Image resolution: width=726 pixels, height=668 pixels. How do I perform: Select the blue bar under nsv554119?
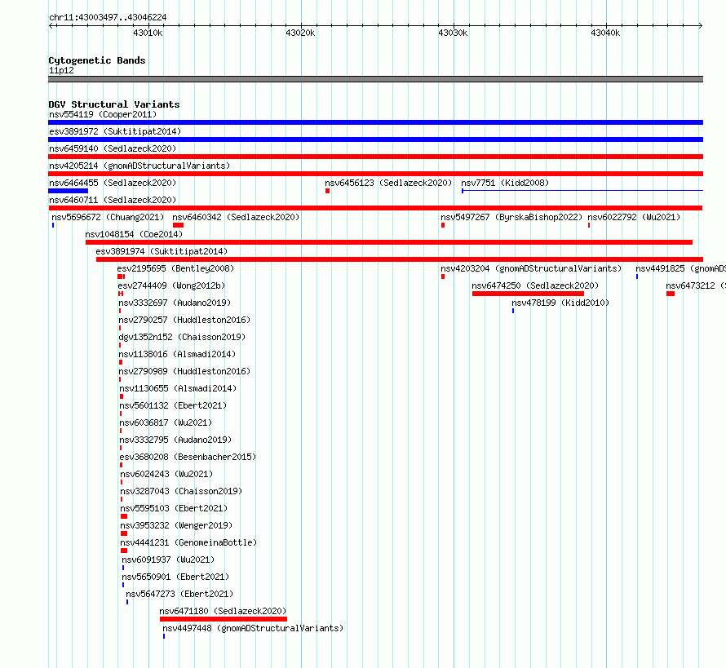375,122
